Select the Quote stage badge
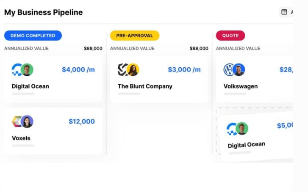 pyautogui.click(x=230, y=36)
